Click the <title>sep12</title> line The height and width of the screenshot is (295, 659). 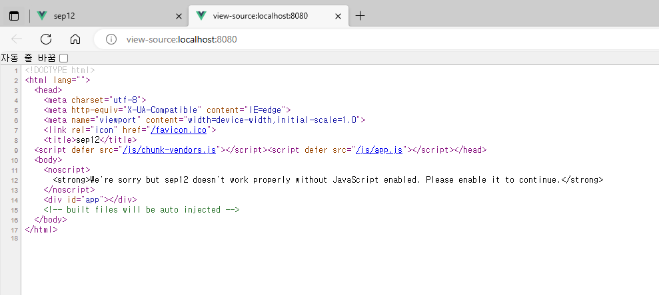point(91,140)
